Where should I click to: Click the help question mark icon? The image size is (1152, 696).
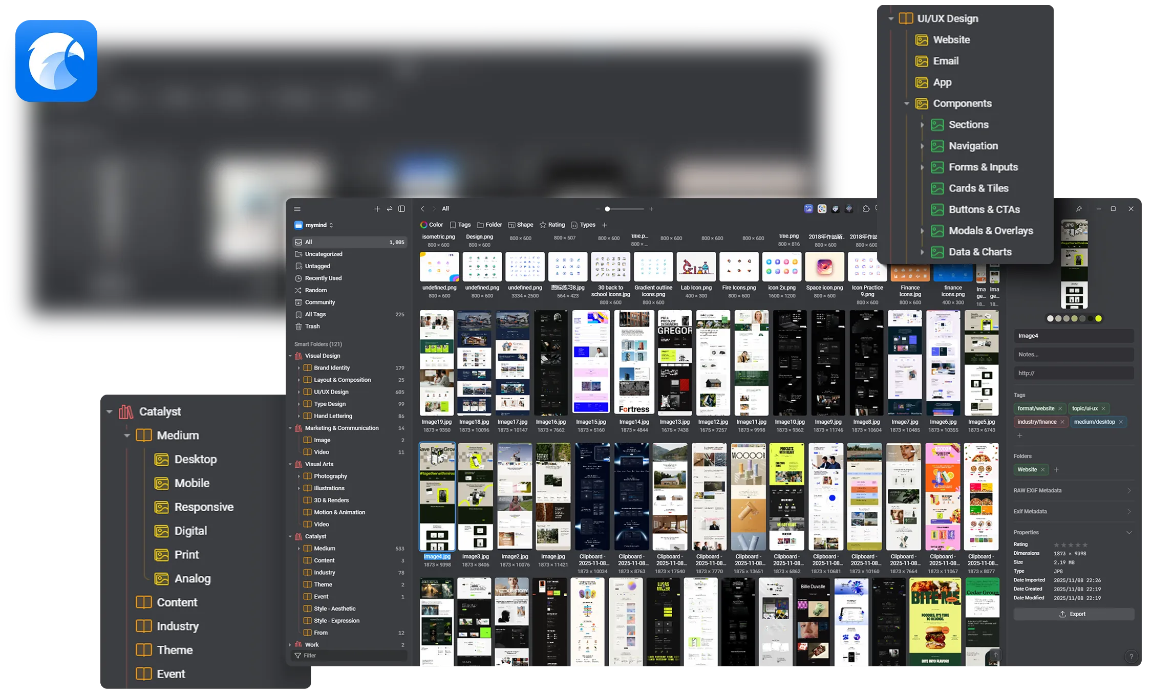pos(1131,657)
